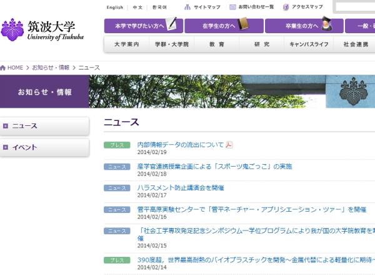This screenshot has height=275, width=375.
Task: Expand the イベント sidebar item
Action: pyautogui.click(x=6, y=147)
